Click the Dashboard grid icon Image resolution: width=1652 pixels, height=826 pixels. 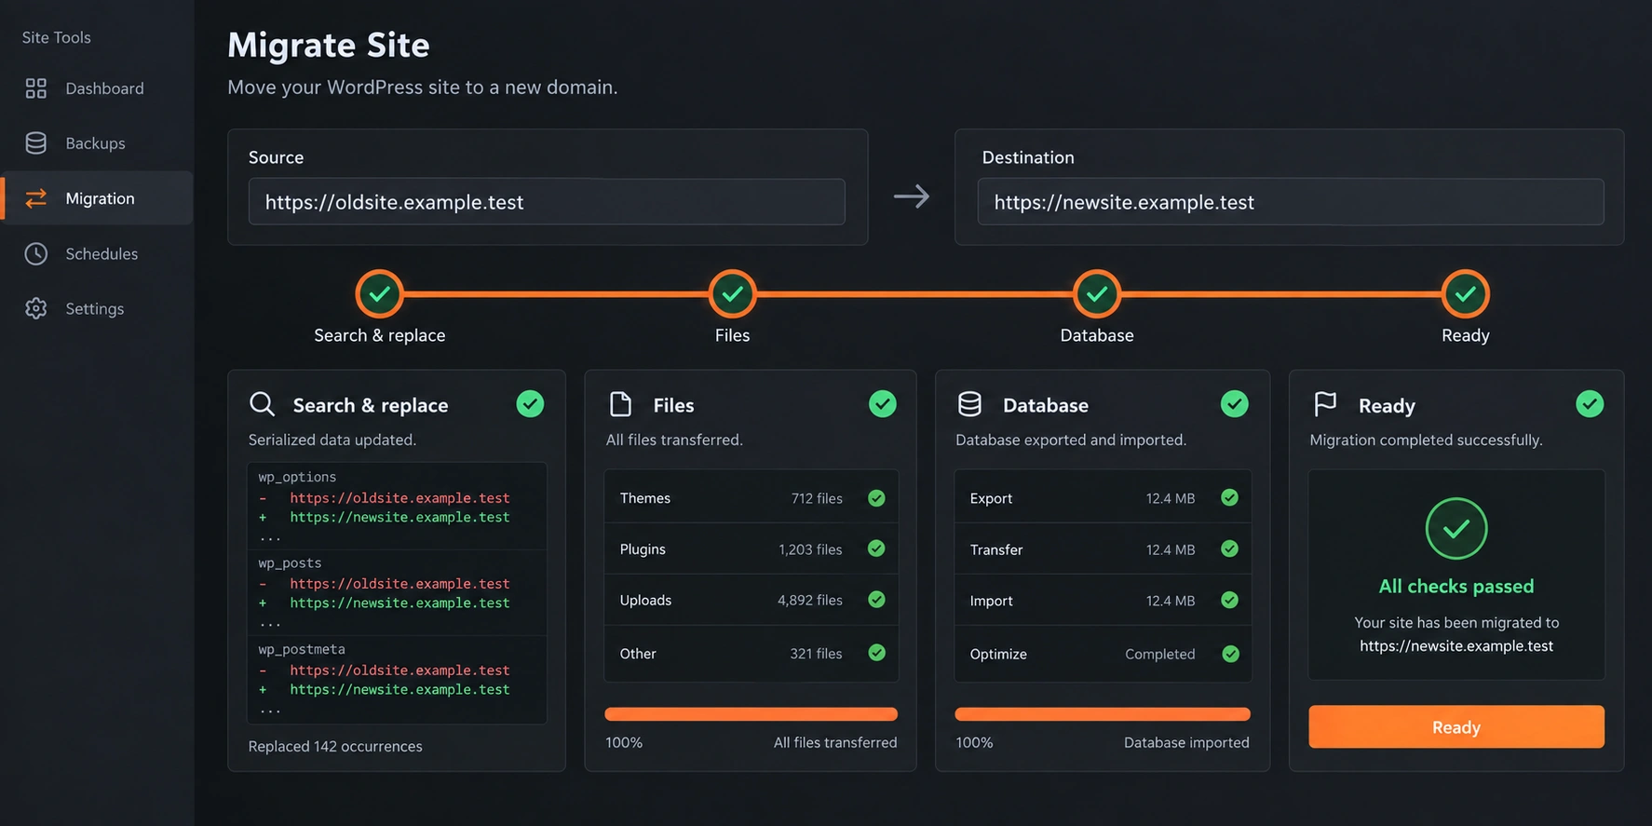[x=35, y=88]
